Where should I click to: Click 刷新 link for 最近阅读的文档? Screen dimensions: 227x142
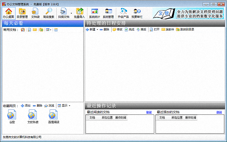(x=149, y=112)
